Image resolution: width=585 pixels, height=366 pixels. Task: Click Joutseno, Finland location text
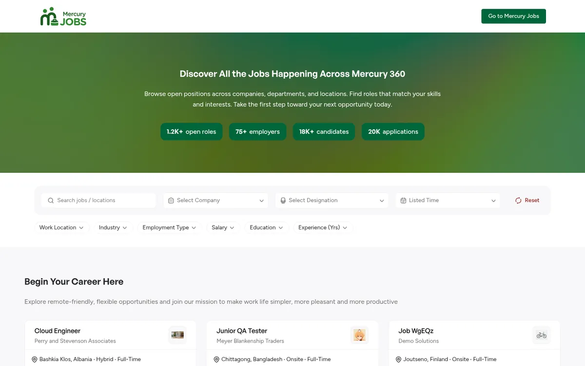coord(426,360)
